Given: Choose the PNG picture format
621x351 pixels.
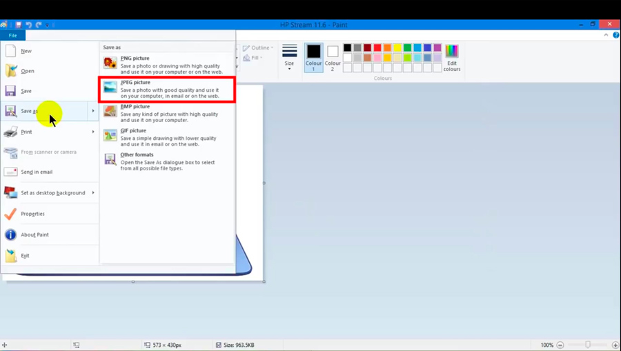Looking at the screenshot, I should pyautogui.click(x=166, y=64).
